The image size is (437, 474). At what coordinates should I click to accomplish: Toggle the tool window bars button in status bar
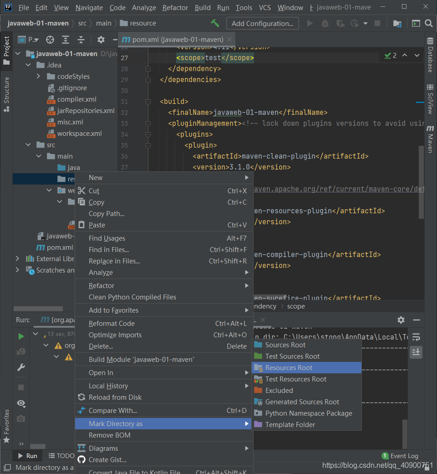click(7, 467)
